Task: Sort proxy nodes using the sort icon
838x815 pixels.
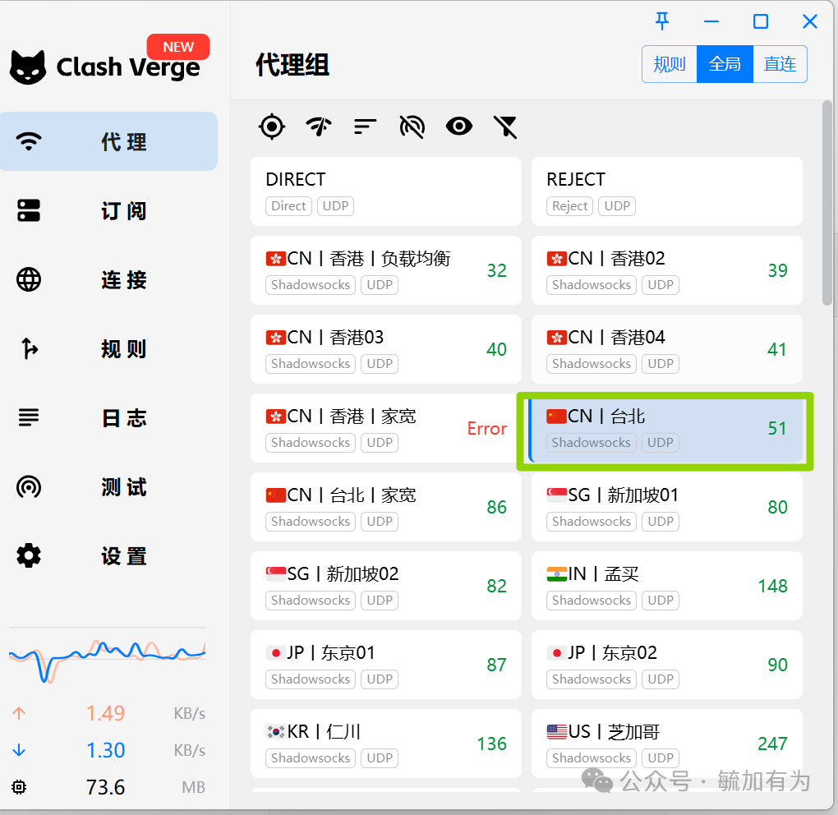Action: [365, 127]
